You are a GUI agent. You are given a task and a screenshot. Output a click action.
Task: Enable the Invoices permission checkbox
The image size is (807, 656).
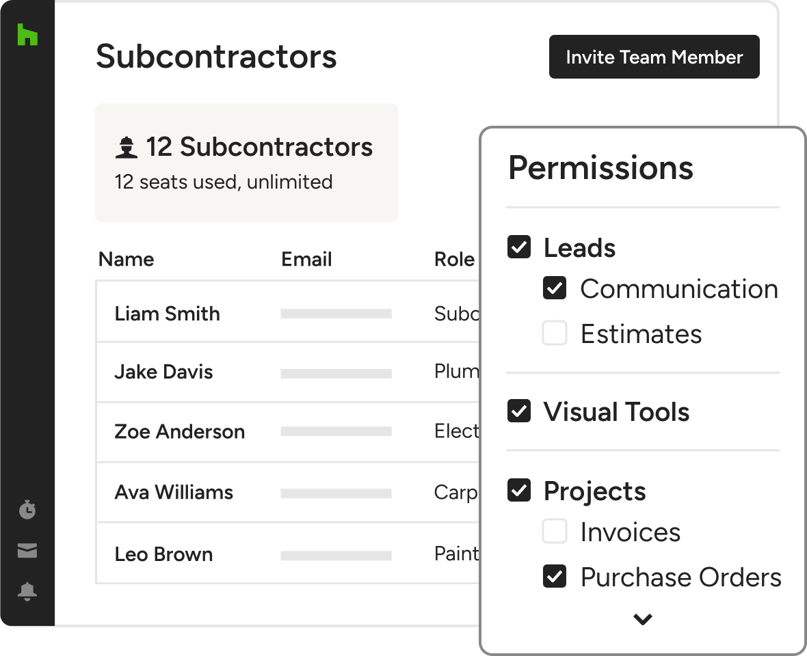555,532
